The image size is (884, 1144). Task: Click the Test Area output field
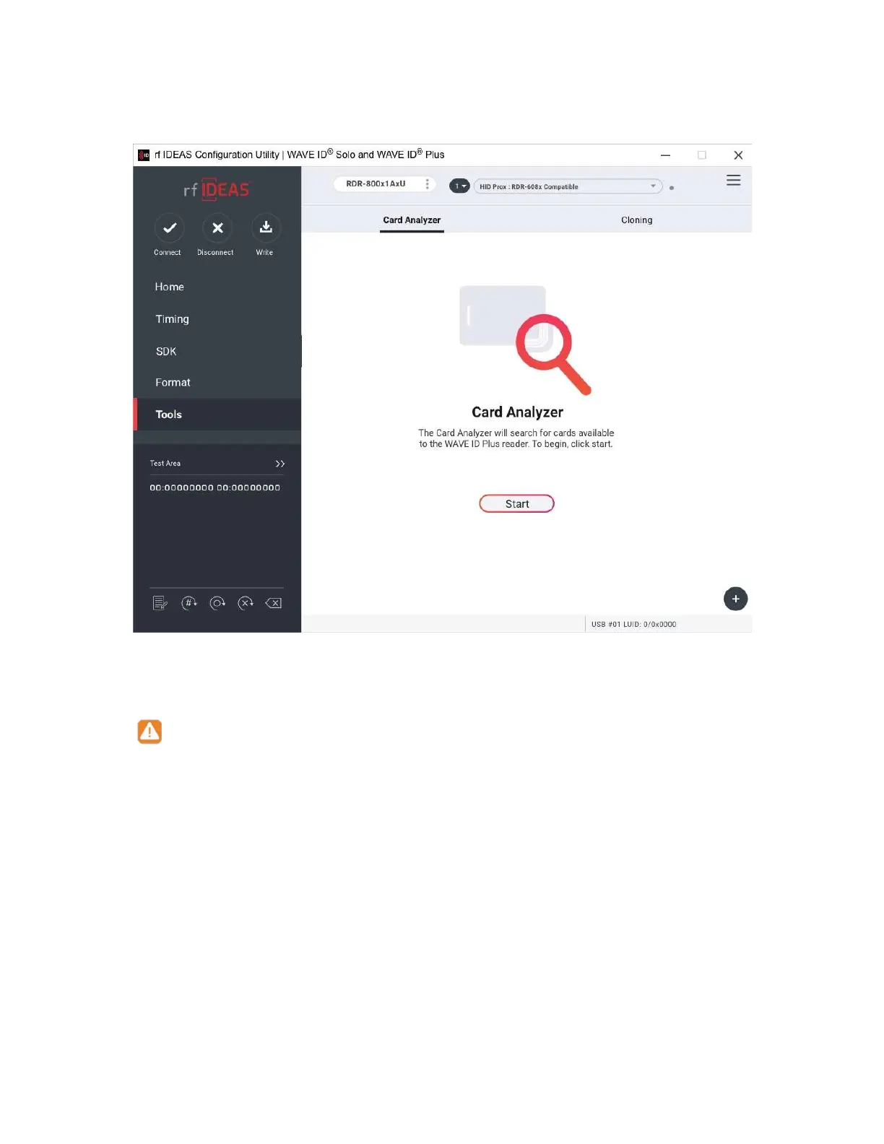click(214, 487)
